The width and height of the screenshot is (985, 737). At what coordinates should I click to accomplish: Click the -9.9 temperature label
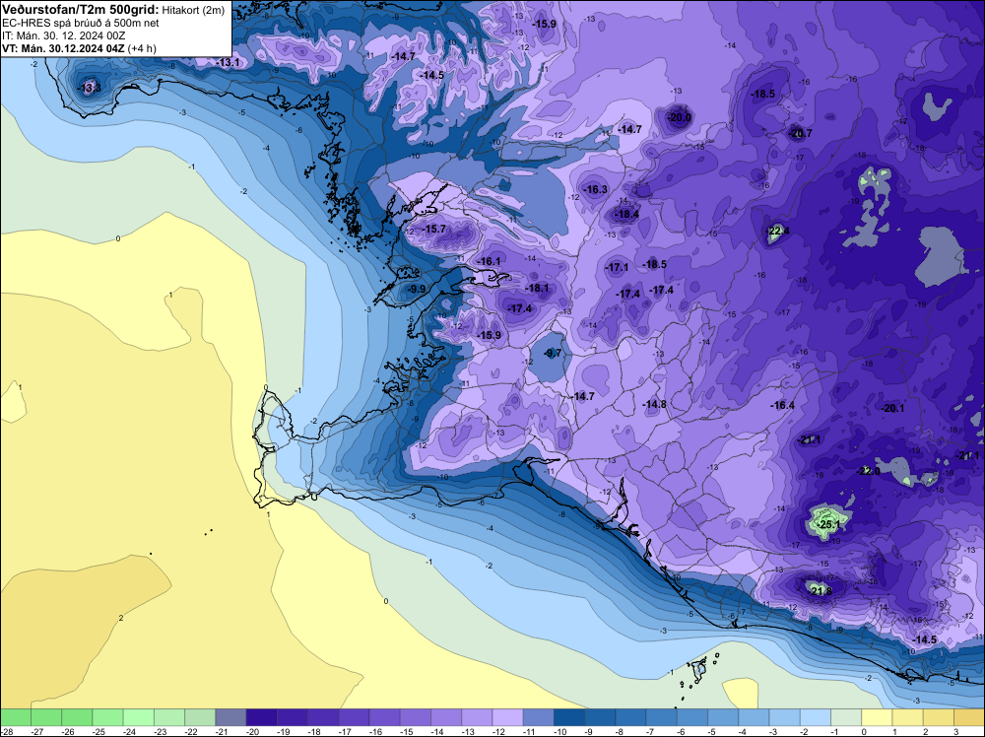click(x=416, y=289)
